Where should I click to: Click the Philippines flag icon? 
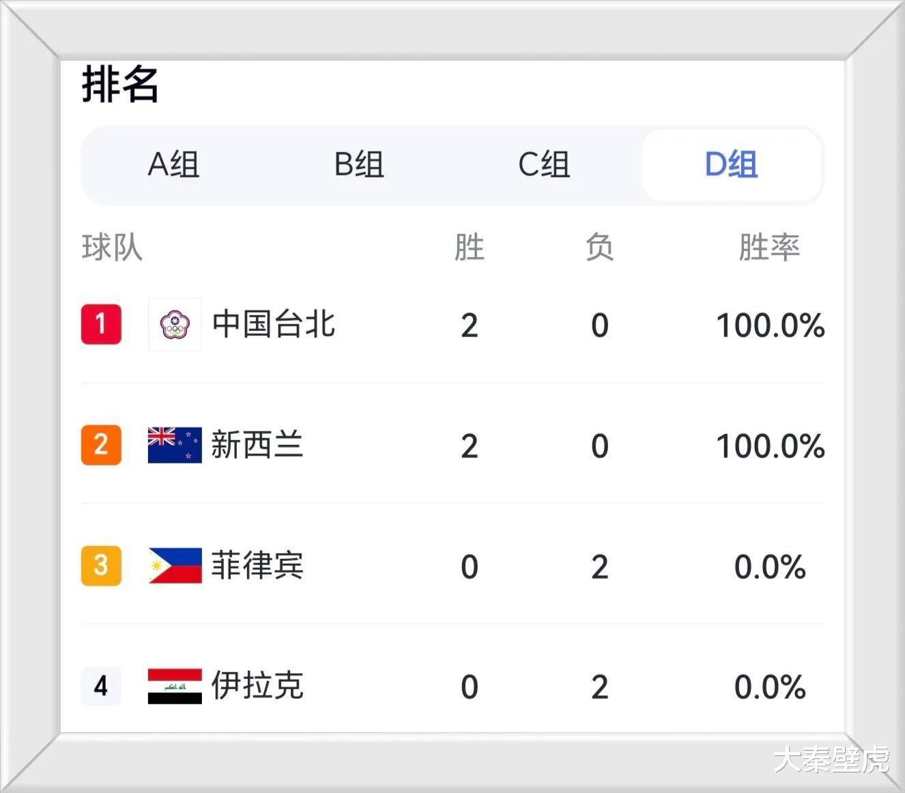[173, 566]
